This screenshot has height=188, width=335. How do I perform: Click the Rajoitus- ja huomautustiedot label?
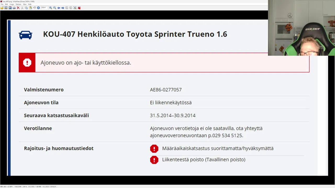(59, 148)
